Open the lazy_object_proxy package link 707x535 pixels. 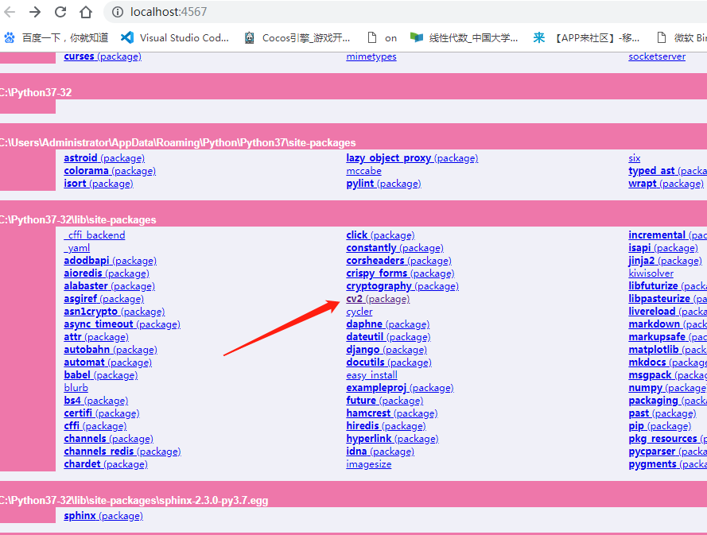[x=412, y=157]
